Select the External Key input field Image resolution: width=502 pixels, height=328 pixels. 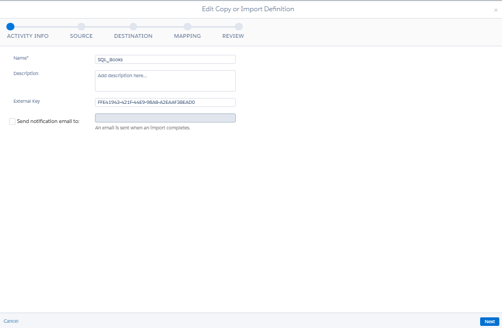pos(165,102)
